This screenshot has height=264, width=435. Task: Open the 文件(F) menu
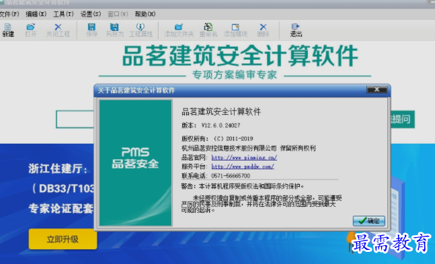tap(9, 14)
